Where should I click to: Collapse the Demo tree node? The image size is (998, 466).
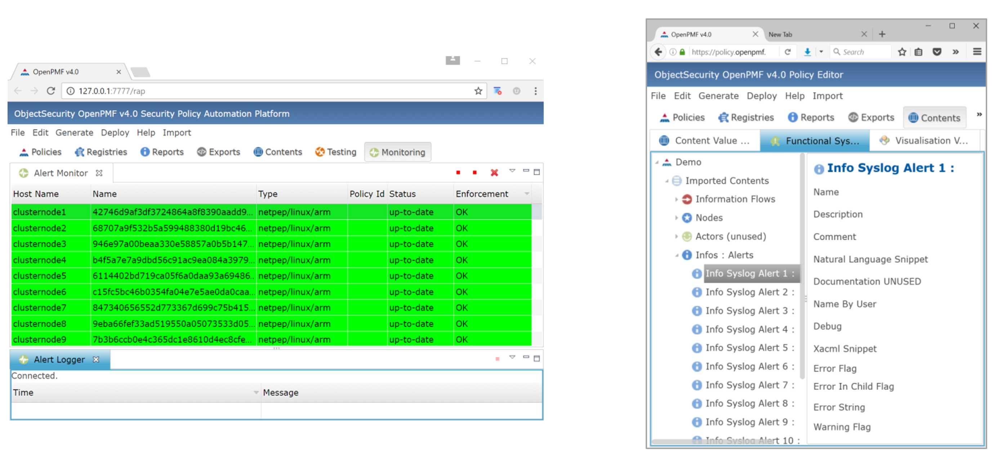pyautogui.click(x=657, y=162)
